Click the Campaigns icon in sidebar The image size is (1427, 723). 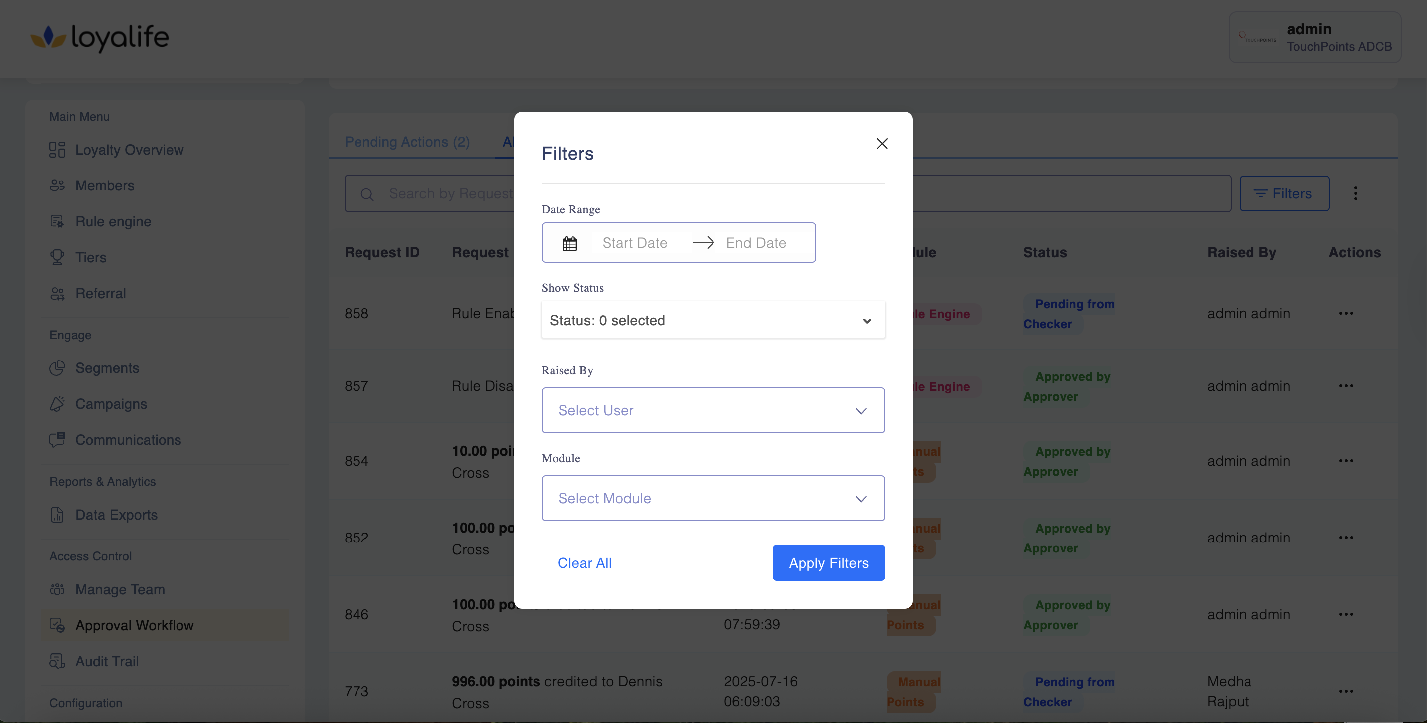[x=57, y=404]
